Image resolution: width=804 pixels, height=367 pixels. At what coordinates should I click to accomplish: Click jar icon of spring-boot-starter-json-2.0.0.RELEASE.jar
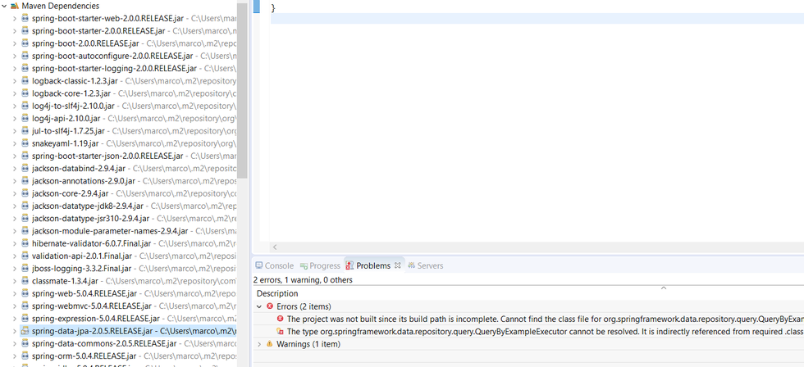(x=25, y=156)
